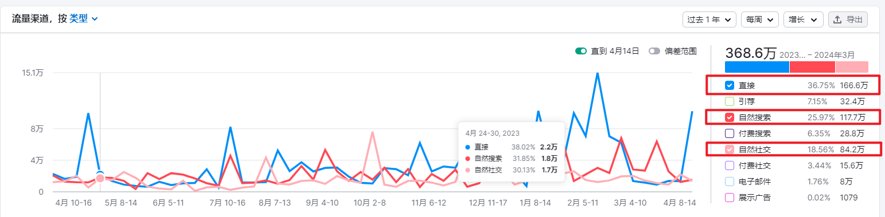Screen dimensions: 885x217
Task: Uncheck the 自然搜索 channel checkbox
Action: 730,117
